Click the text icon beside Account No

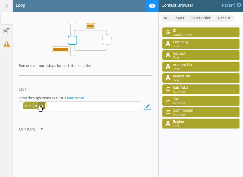(x=168, y=67)
